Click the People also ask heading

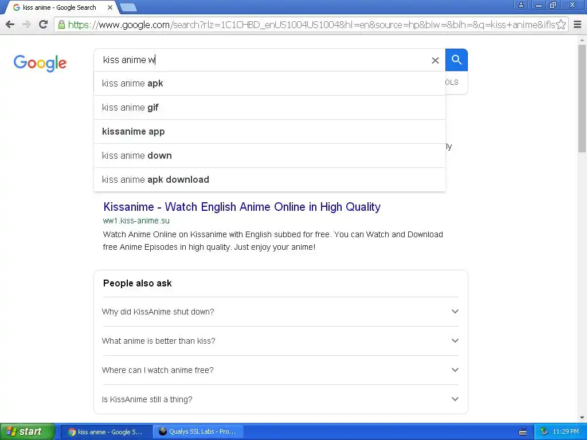click(x=138, y=283)
